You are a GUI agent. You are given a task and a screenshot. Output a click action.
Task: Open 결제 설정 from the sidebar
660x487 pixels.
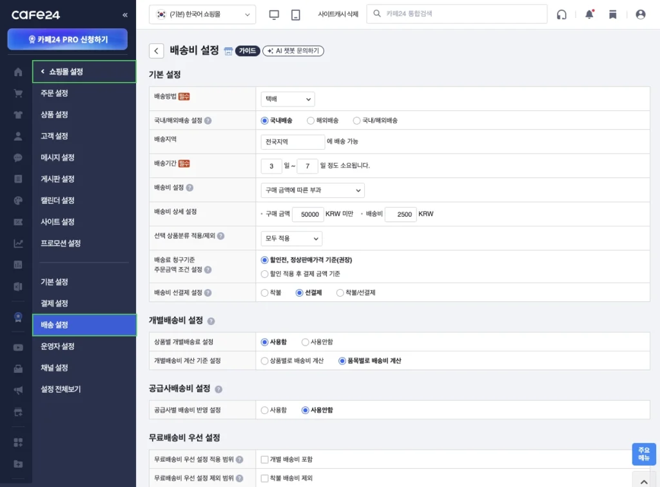[x=84, y=303]
